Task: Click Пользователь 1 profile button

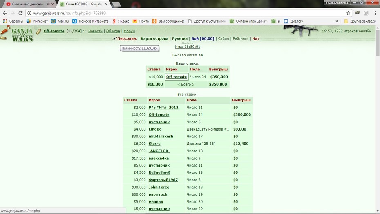Action: tap(337, 2)
